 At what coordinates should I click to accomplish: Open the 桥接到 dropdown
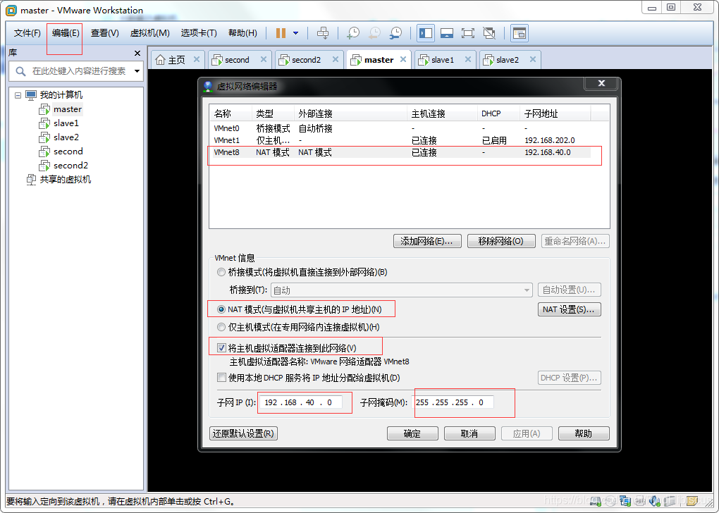tap(401, 290)
